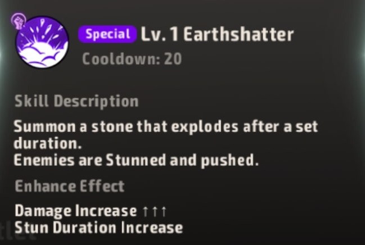Select the purple Special tag
The width and height of the screenshot is (365, 245).
pyautogui.click(x=107, y=34)
